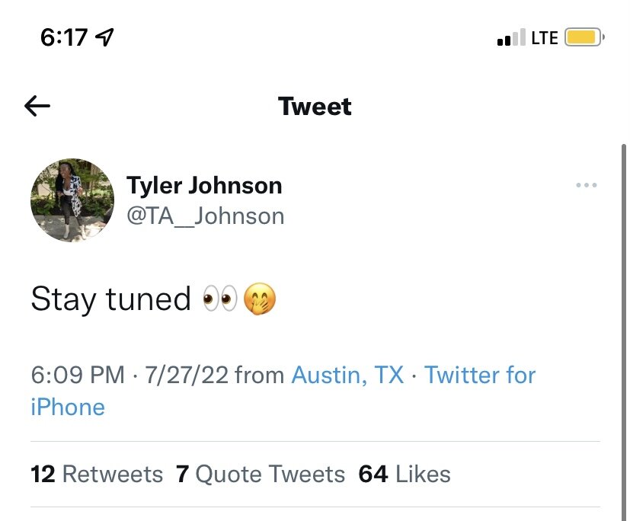
Task: Click the hand-over-mouth emoji
Action: coord(258,299)
